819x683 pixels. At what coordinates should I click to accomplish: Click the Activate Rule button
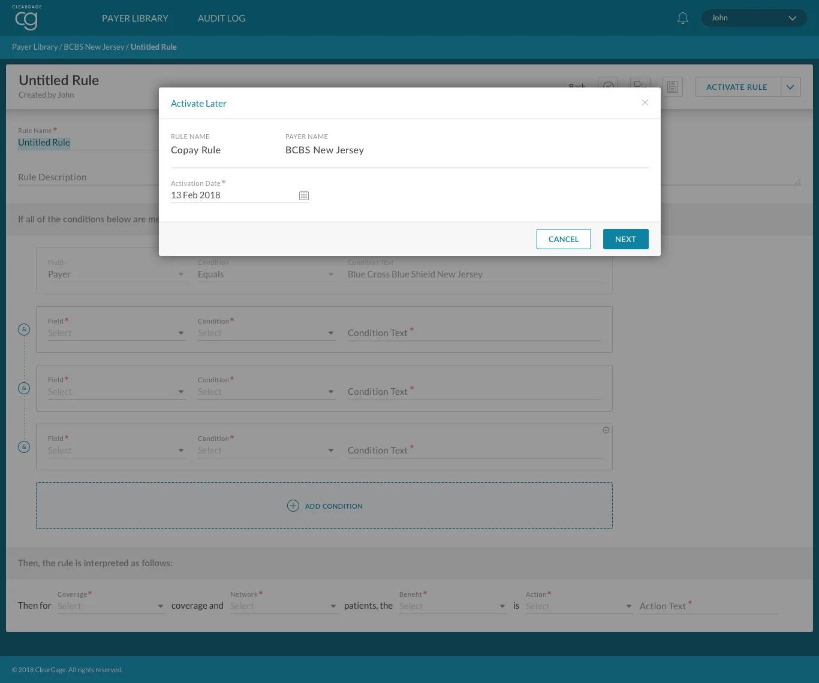pos(737,87)
